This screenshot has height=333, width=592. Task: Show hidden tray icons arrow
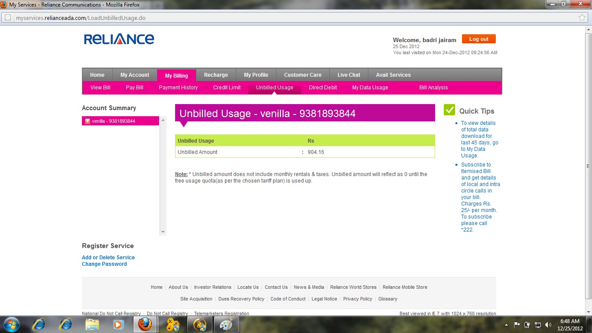point(507,325)
